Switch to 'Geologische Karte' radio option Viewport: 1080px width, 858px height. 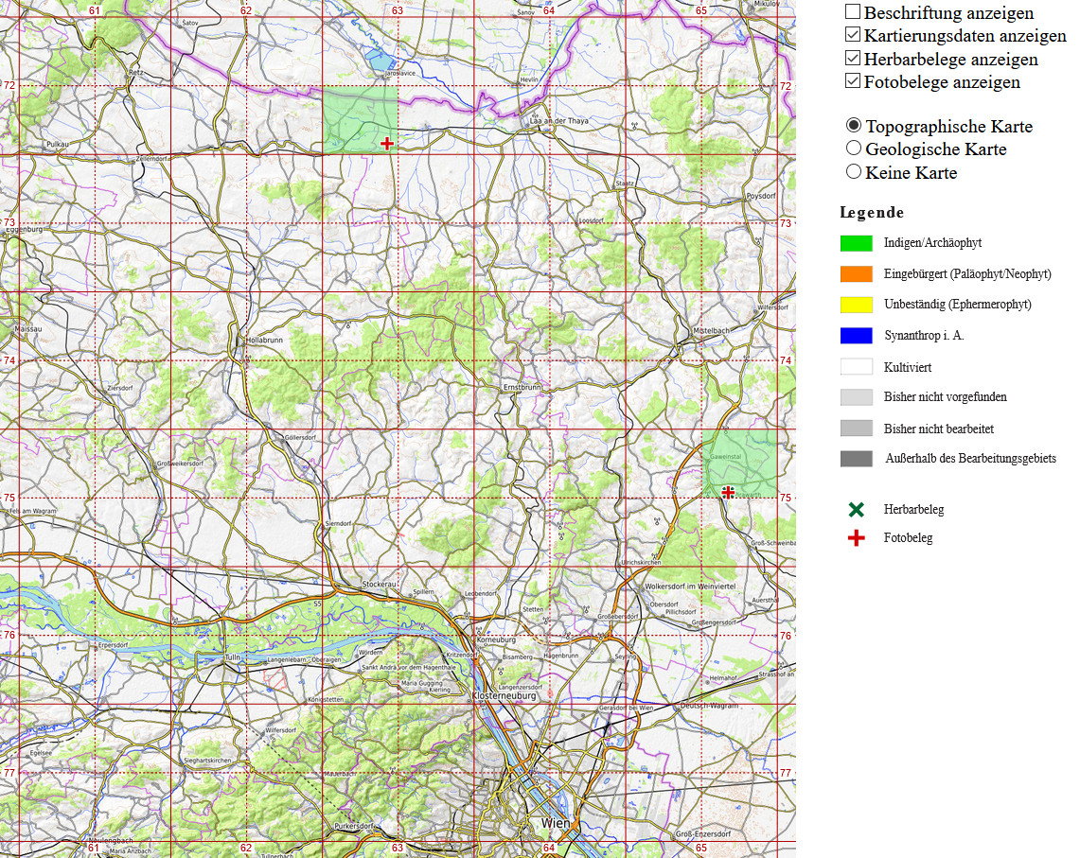[854, 149]
